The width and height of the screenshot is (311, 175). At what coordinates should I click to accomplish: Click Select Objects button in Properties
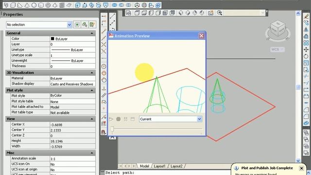click(85, 25)
